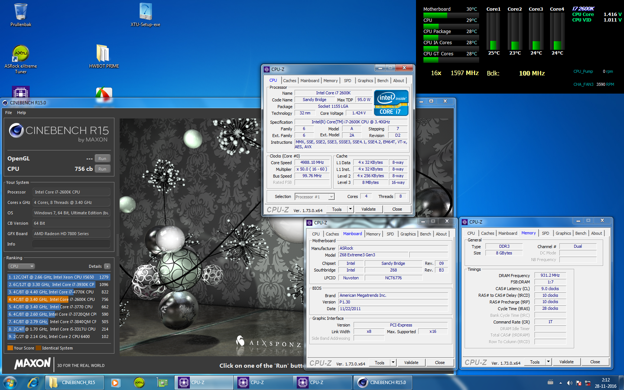Click the volume speaker tray icon
The width and height of the screenshot is (624, 390).
click(x=569, y=383)
